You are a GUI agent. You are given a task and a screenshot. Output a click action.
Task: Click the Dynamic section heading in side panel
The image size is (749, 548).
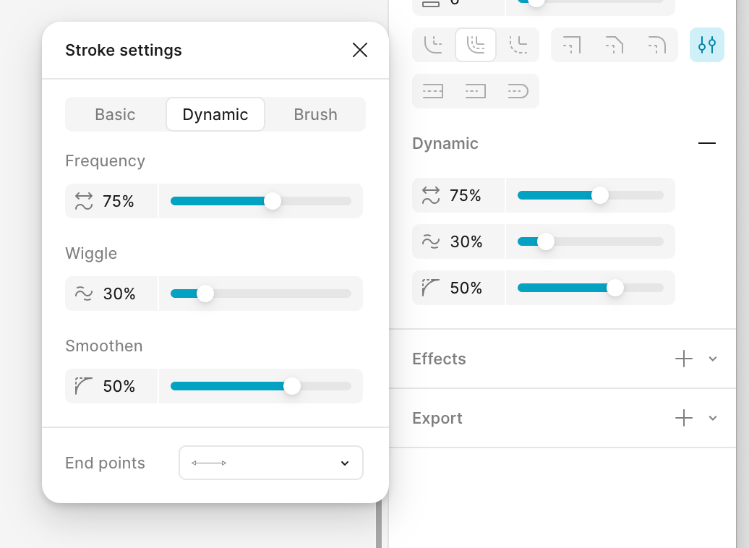[x=445, y=143]
